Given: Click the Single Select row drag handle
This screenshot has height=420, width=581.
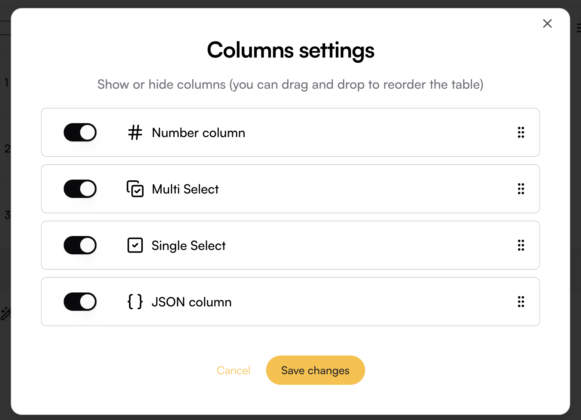Looking at the screenshot, I should (521, 245).
